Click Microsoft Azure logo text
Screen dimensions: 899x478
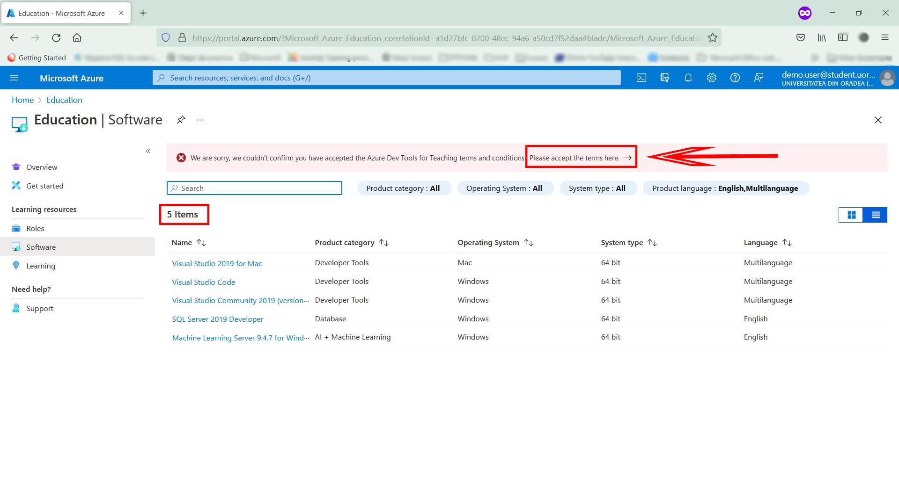point(71,78)
